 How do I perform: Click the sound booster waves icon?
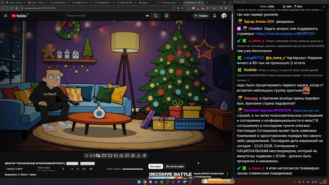92,156
